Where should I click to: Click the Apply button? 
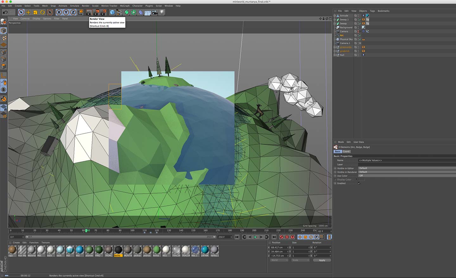pos(322,260)
